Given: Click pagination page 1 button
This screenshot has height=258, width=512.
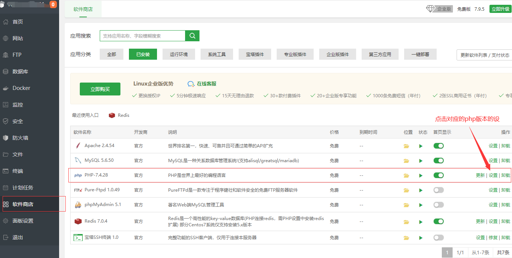Looking at the screenshot, I should point(447,252).
